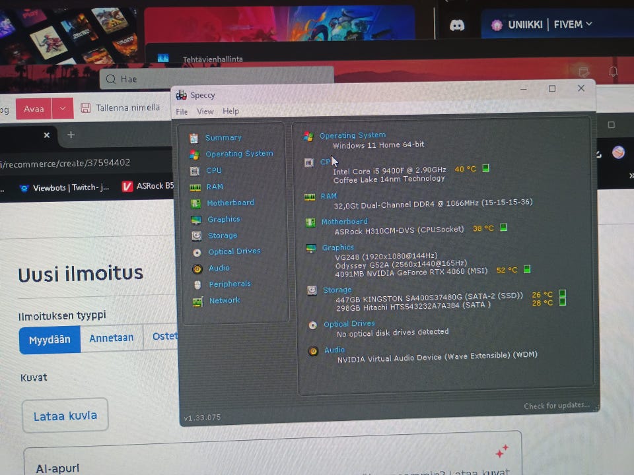Click the Intel Core i5 9400F text
This screenshot has height=475, width=634.
point(390,170)
